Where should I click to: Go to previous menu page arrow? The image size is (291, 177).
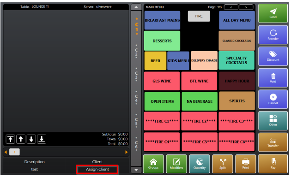231,7
